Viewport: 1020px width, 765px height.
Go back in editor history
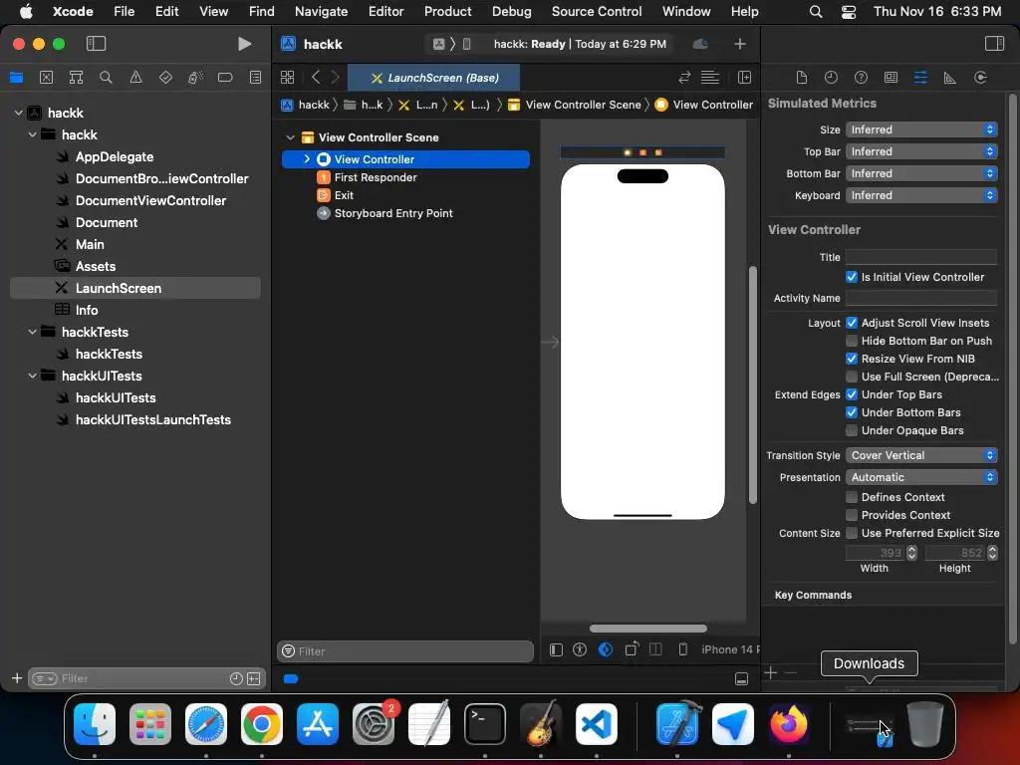click(316, 78)
